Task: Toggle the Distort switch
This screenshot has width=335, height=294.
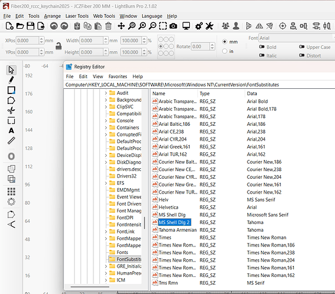Action: click(301, 55)
